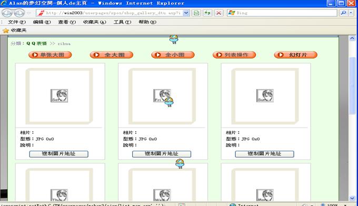This screenshot has width=358, height=206.
Task: Expand the address bar URL dropdown
Action: click(186, 13)
